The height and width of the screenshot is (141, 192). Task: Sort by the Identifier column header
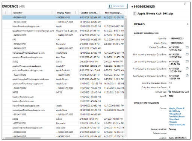[18, 13]
